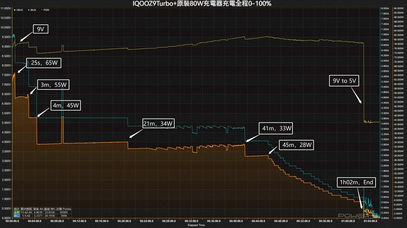Click the 00:44:00.0 time axis label
407x228 pixels.
click(x=258, y=221)
